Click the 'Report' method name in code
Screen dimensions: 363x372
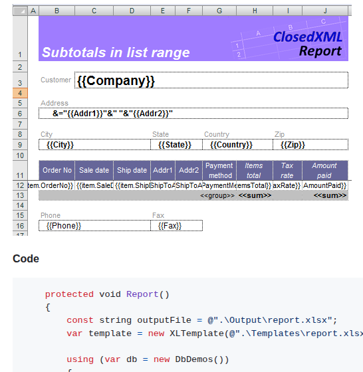tap(142, 294)
